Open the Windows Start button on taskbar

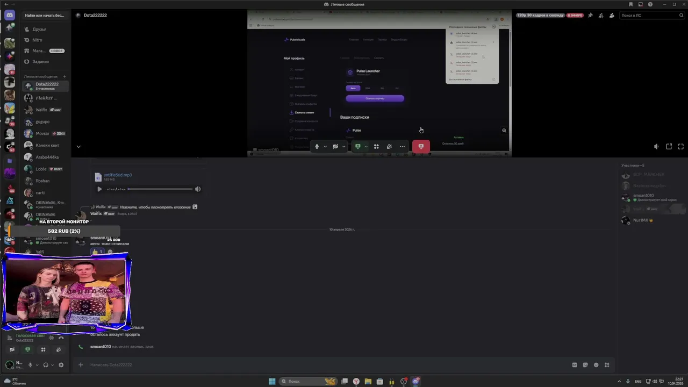(272, 381)
